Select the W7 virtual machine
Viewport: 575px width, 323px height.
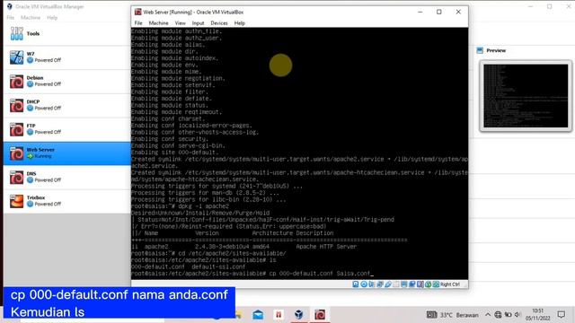coord(66,57)
